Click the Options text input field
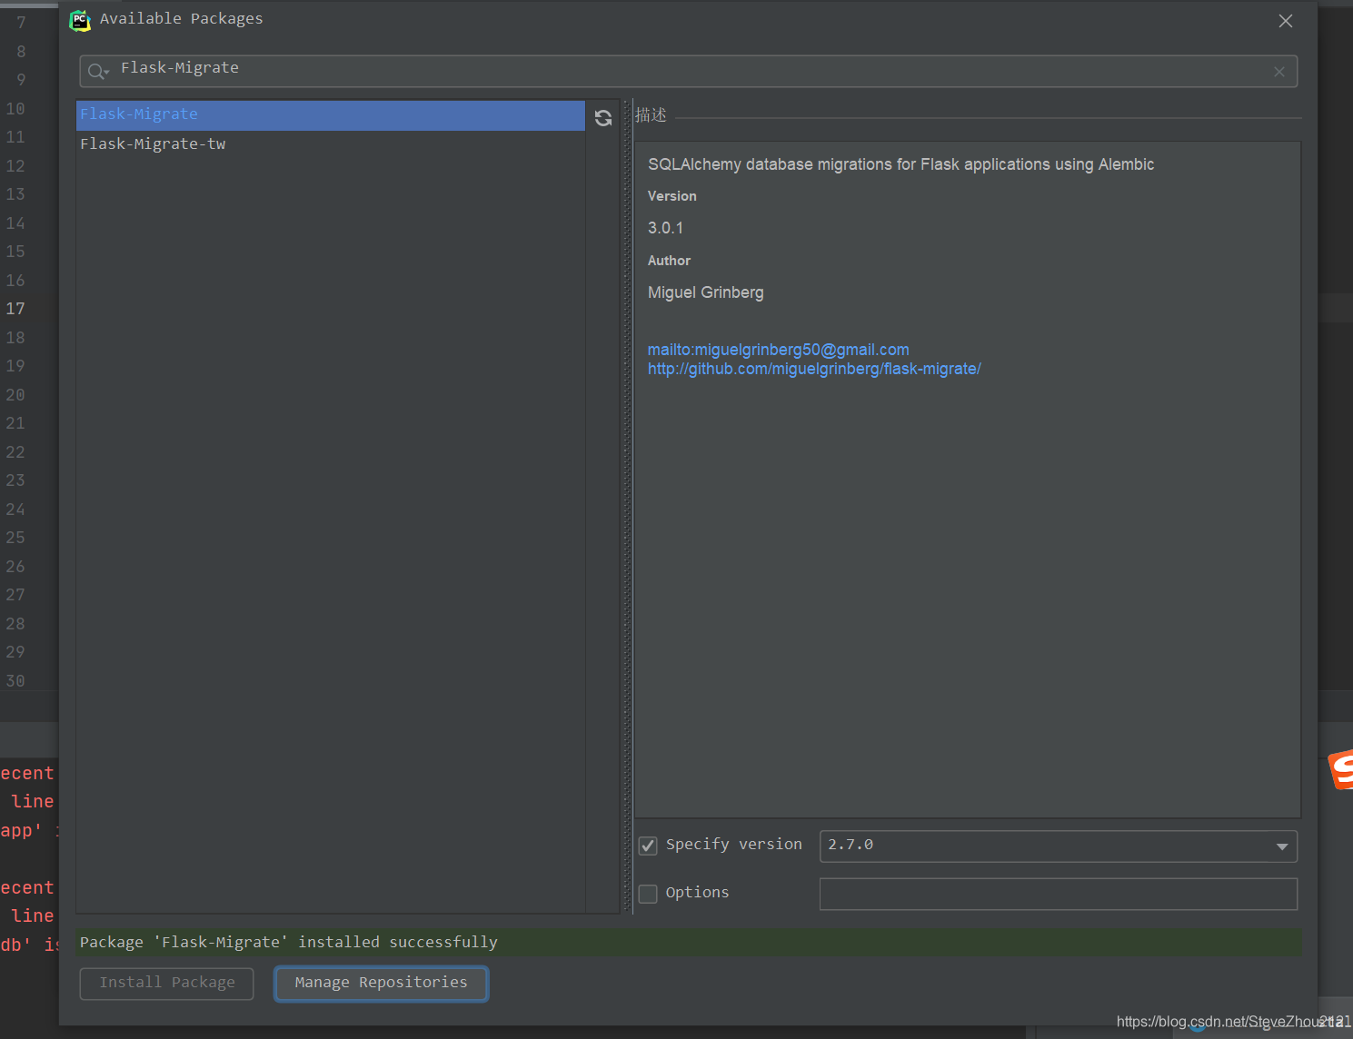Viewport: 1353px width, 1039px height. tap(1059, 894)
